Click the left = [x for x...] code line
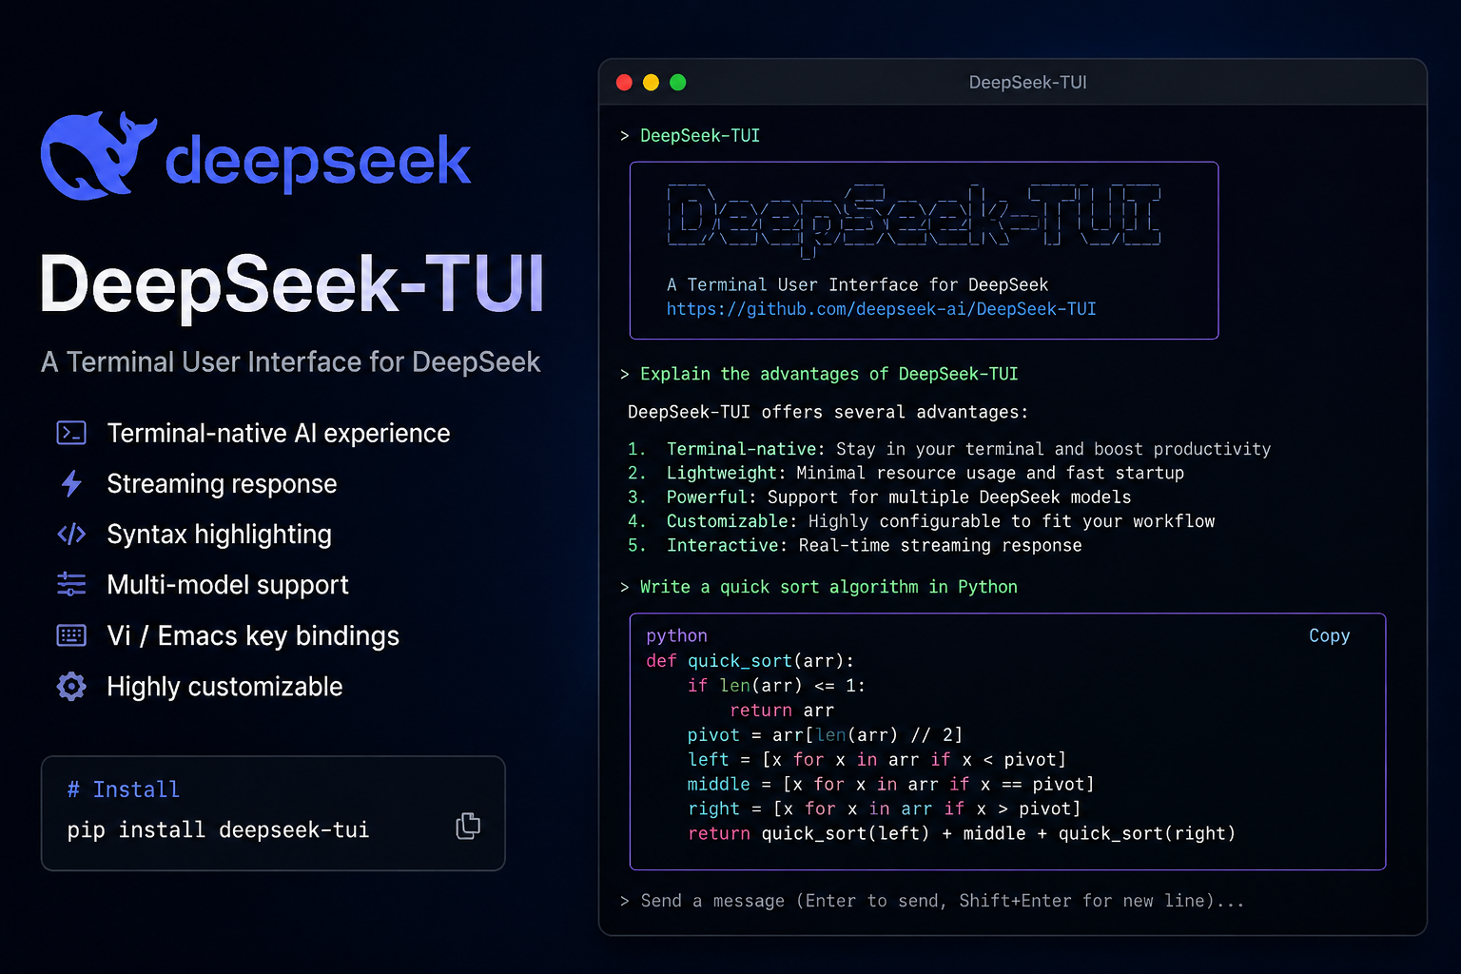 876,760
